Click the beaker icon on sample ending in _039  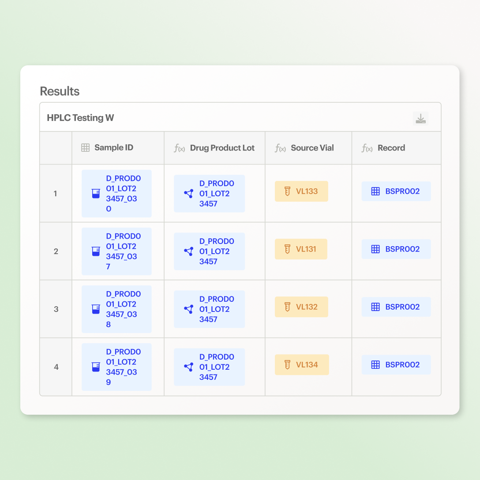[x=96, y=367]
